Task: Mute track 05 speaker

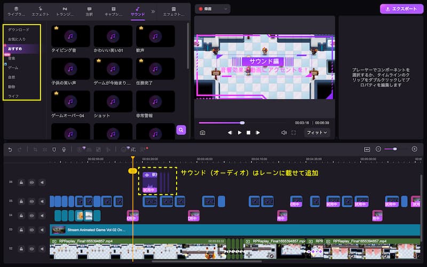Action: coord(42,201)
